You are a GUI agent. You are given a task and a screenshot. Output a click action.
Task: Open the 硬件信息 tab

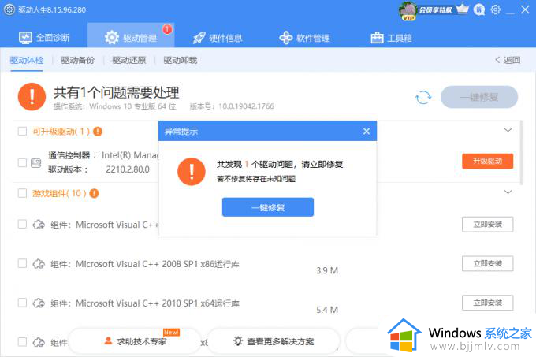click(x=218, y=38)
